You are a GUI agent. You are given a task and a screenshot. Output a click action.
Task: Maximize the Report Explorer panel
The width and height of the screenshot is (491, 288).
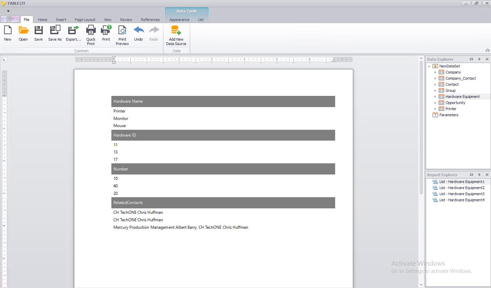[x=471, y=175]
